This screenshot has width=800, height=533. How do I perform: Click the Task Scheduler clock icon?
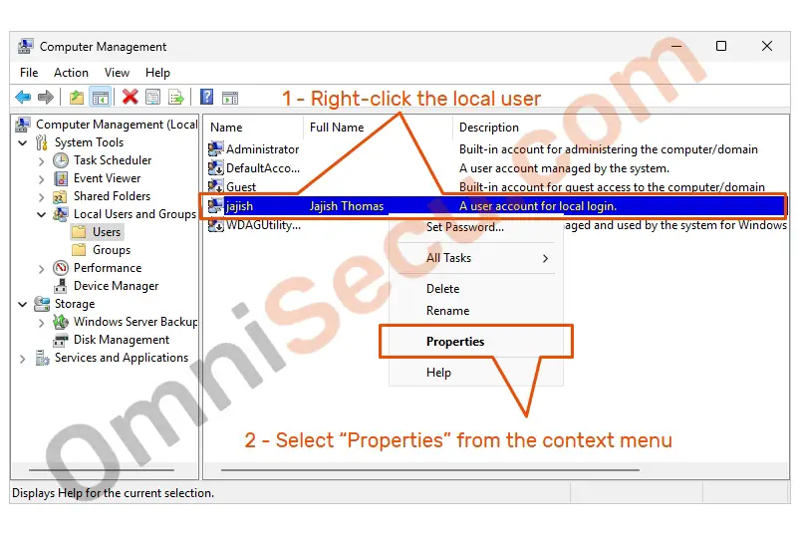coord(61,160)
